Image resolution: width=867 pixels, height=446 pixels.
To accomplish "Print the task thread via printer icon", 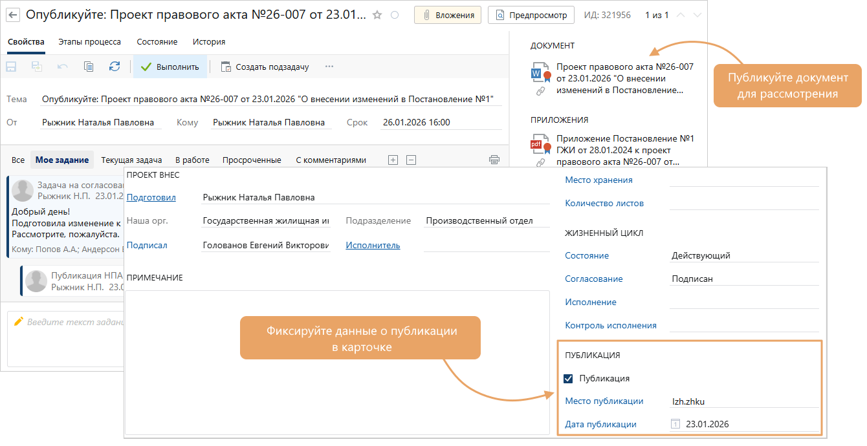I will tap(494, 160).
